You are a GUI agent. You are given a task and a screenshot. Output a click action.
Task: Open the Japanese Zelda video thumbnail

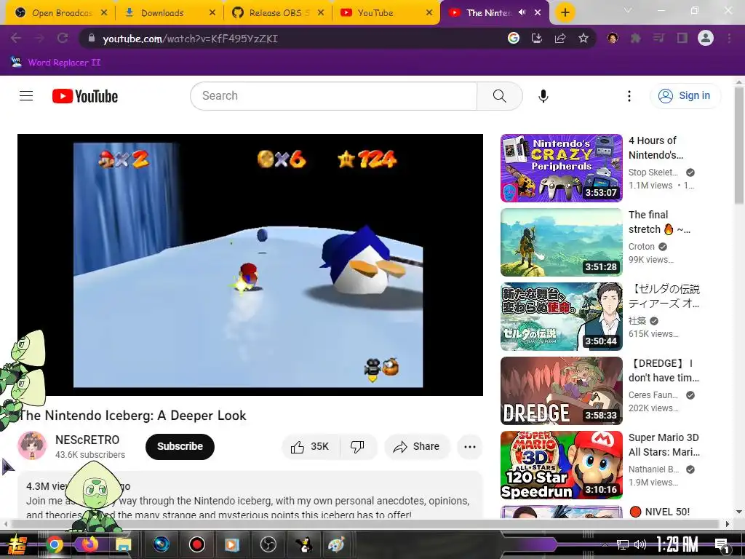tap(561, 317)
